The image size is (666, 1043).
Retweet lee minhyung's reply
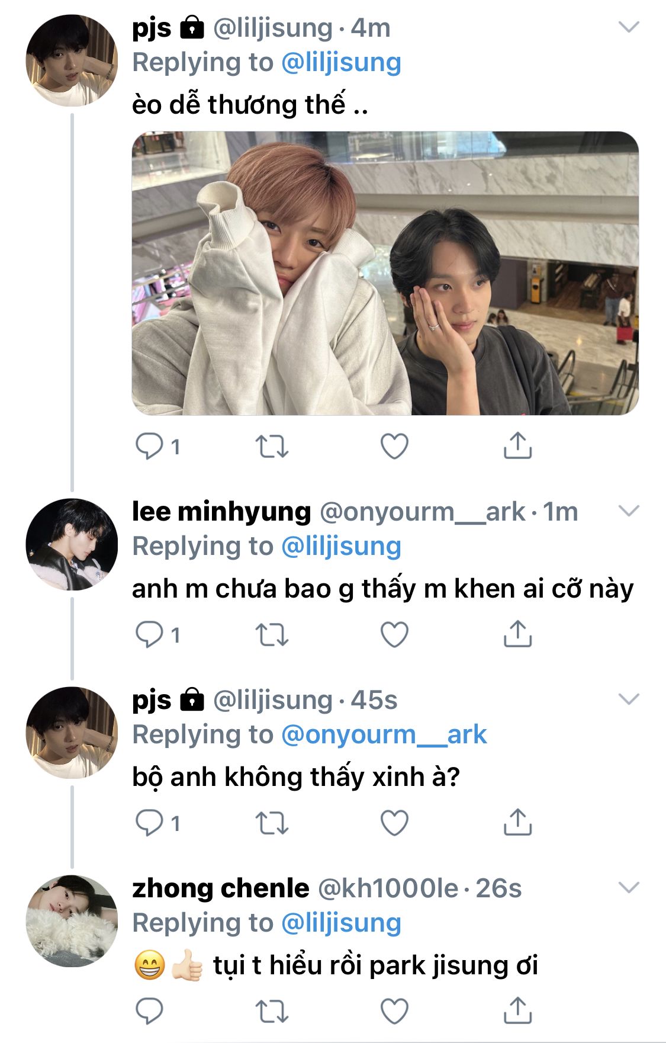[x=272, y=636]
